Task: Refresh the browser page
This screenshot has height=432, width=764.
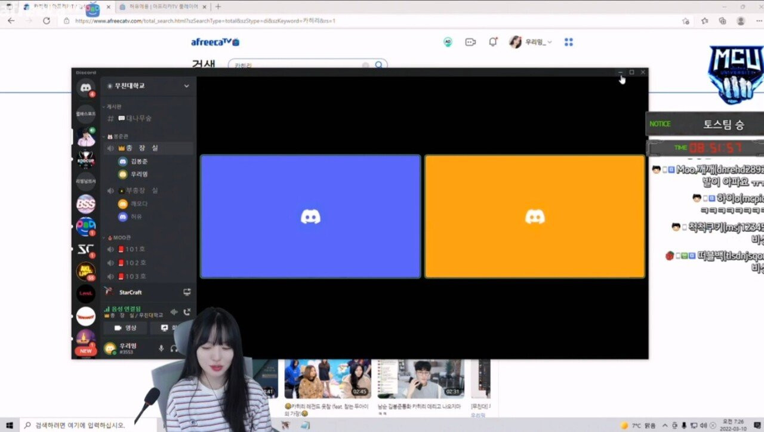Action: tap(47, 20)
